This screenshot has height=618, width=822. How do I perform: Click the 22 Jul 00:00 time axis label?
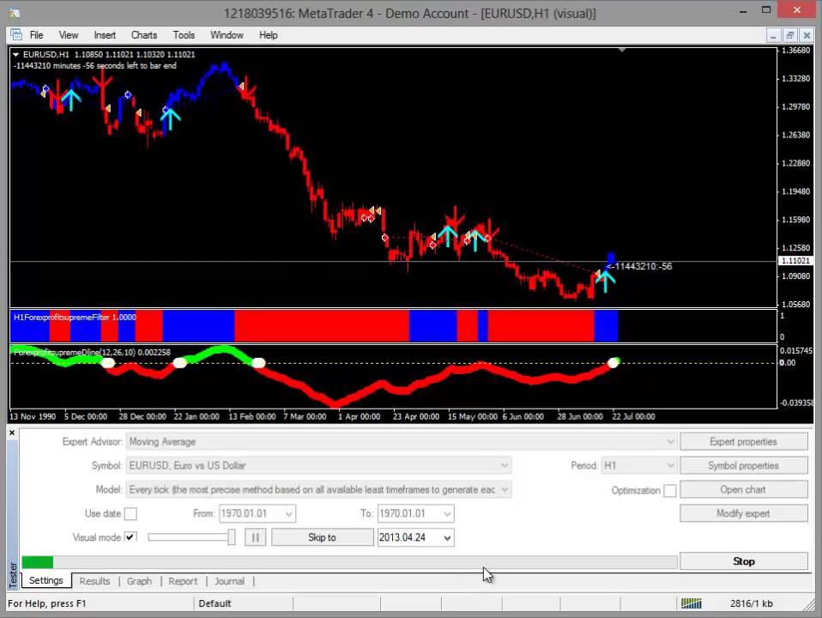(x=634, y=416)
